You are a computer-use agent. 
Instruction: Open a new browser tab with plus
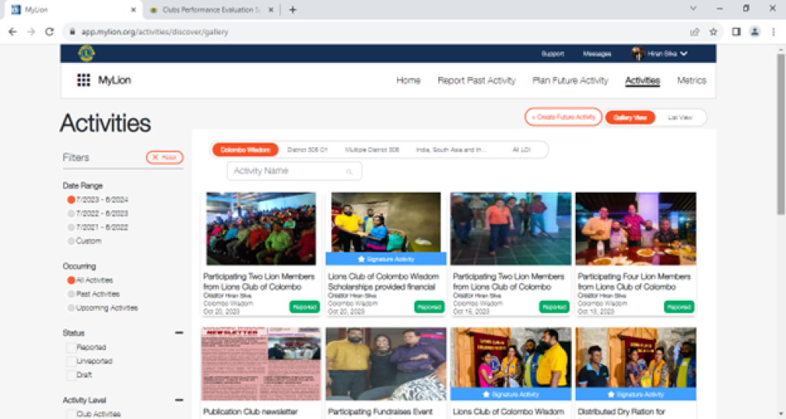(x=292, y=9)
